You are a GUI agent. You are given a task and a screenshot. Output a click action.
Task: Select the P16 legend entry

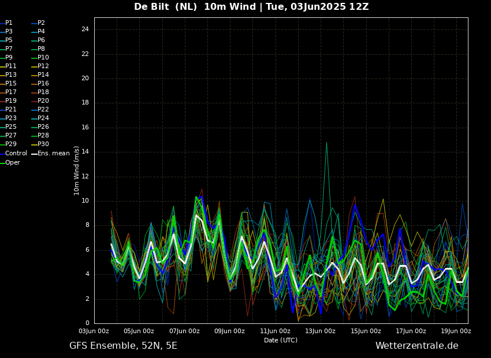pyautogui.click(x=43, y=84)
